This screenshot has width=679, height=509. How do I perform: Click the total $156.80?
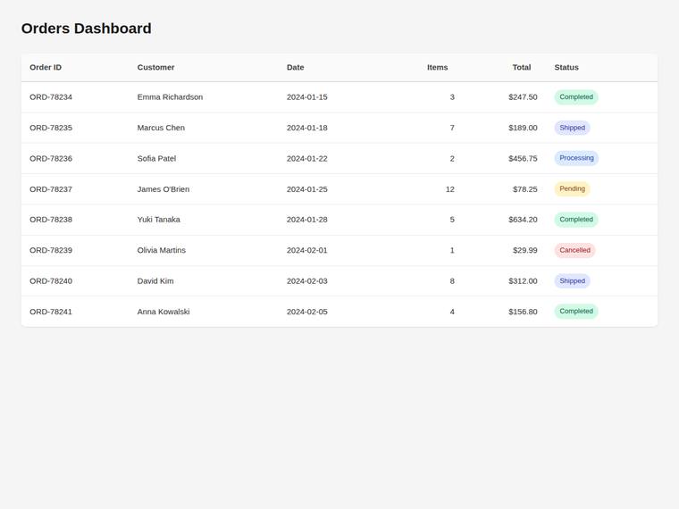tap(523, 312)
